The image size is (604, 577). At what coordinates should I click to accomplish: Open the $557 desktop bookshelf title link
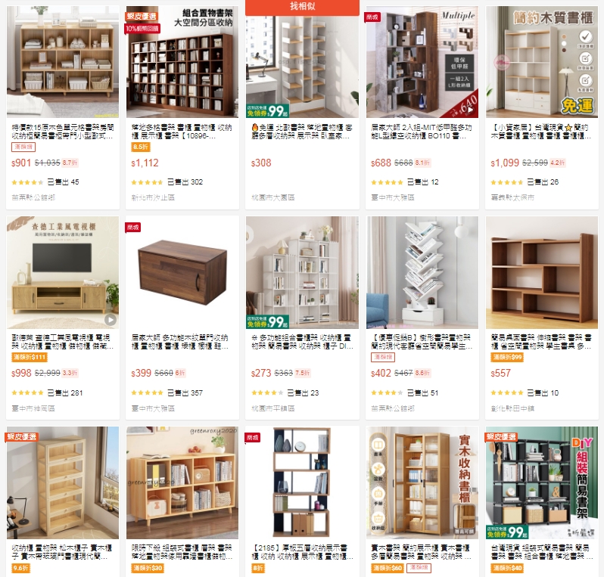click(541, 342)
